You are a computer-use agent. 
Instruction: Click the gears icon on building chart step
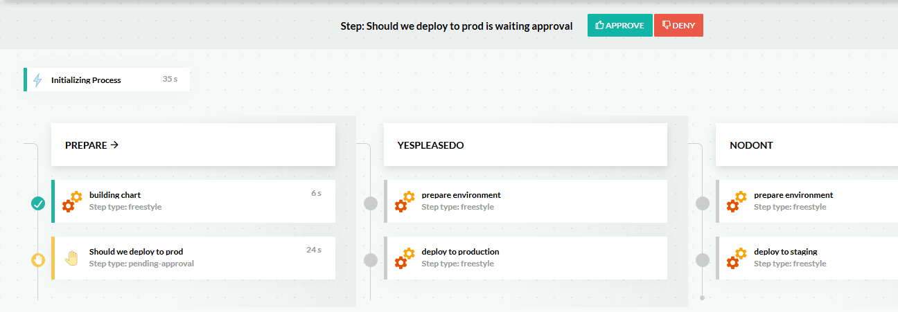click(x=72, y=201)
